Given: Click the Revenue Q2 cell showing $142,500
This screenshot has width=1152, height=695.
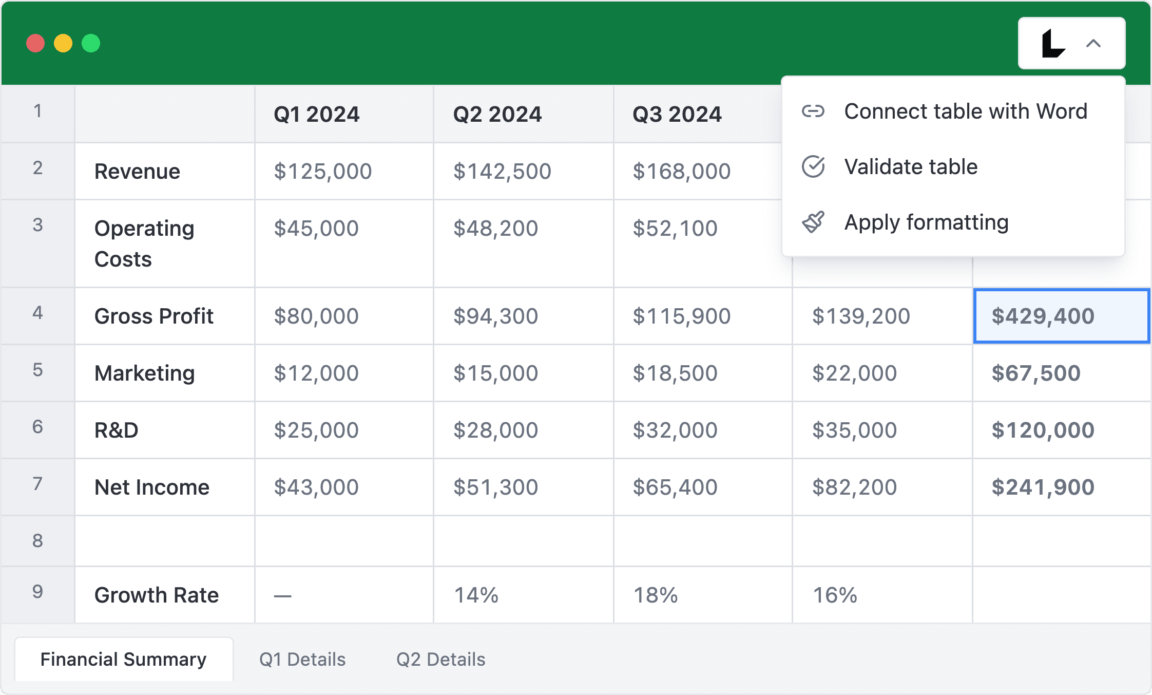Looking at the screenshot, I should pyautogui.click(x=523, y=171).
